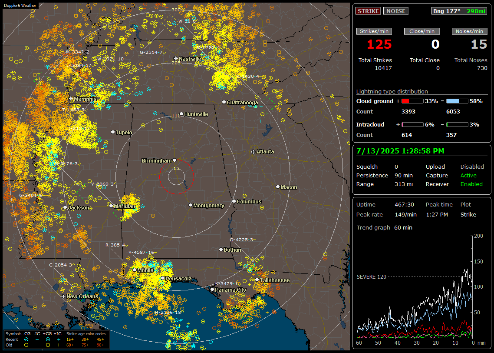Viewport: 494px width, 353px height.
Task: Select the NOISE mode button
Action: click(396, 11)
